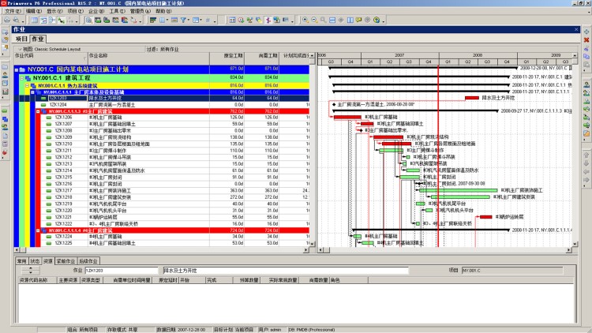Click the Filter funnel toolbar icon
Viewport: 592px width, 333px height.
click(183, 20)
